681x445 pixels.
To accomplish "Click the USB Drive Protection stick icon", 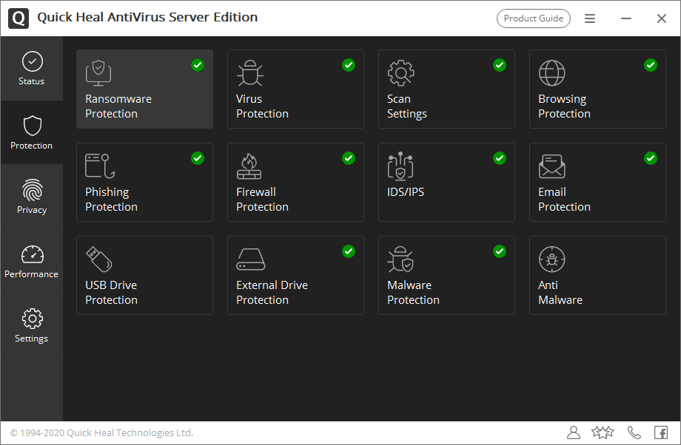I will [99, 259].
